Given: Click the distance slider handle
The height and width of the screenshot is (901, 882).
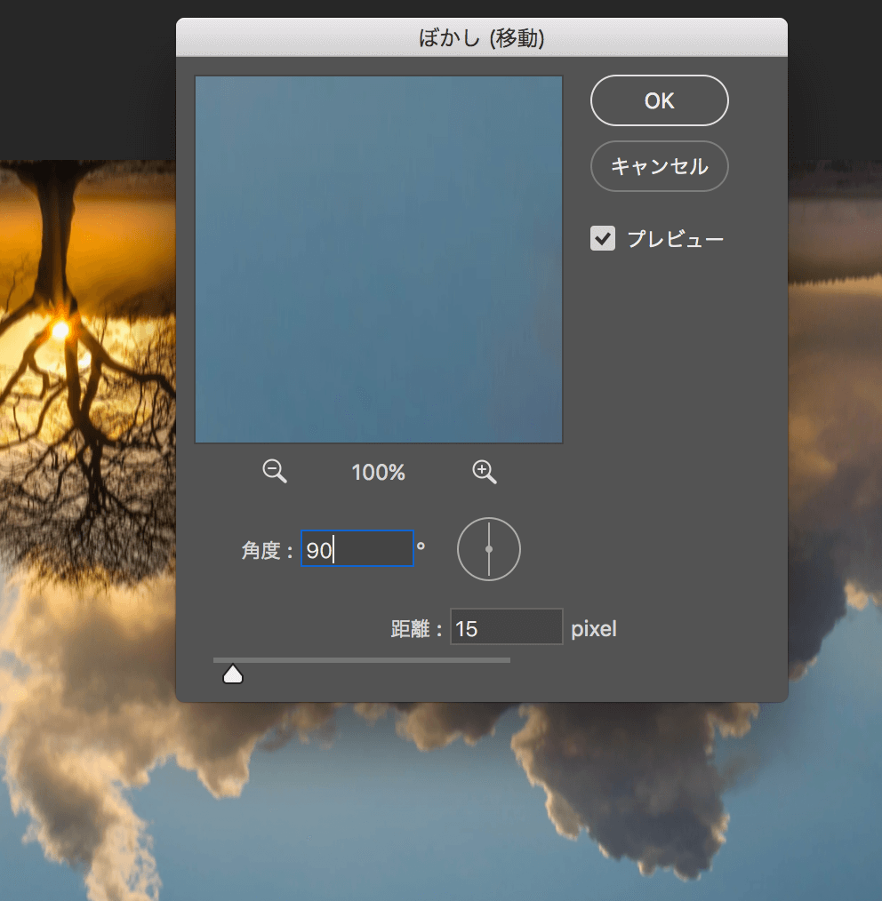Looking at the screenshot, I should [x=233, y=674].
